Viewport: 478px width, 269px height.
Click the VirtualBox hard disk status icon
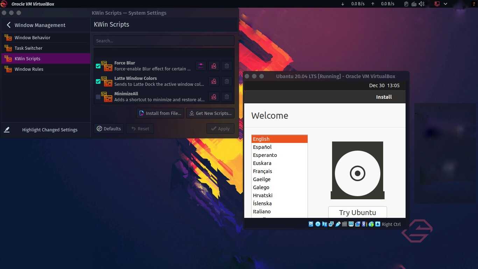click(x=311, y=224)
